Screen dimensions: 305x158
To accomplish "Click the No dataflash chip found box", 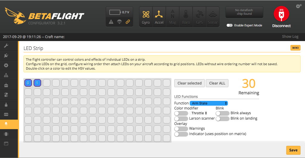I will pos(244,12).
